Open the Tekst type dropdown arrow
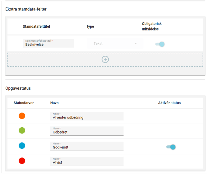Screen dimensions: 208x174 136,44
